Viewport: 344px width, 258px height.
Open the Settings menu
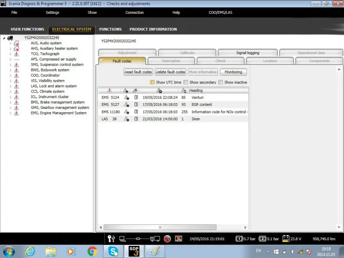click(52, 12)
